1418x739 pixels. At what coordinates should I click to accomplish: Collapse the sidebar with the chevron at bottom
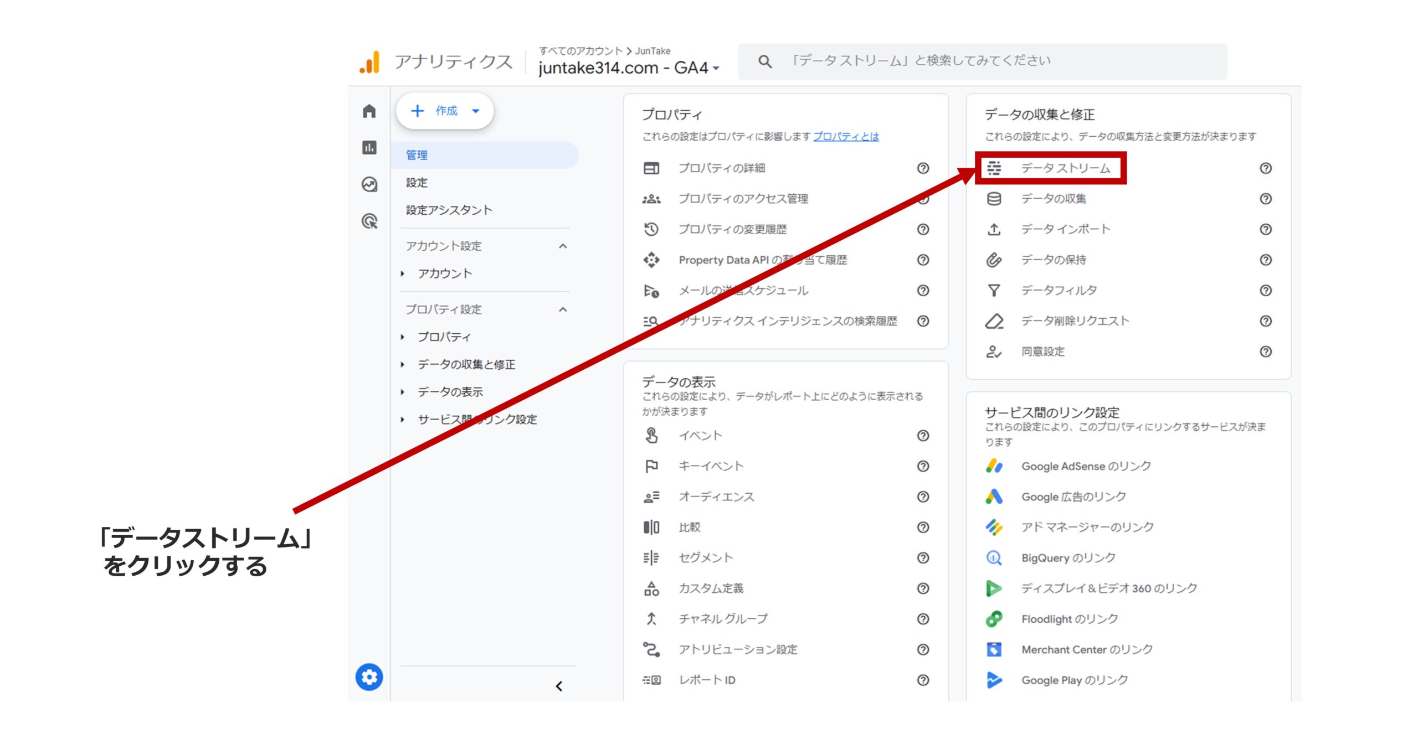[x=559, y=686]
